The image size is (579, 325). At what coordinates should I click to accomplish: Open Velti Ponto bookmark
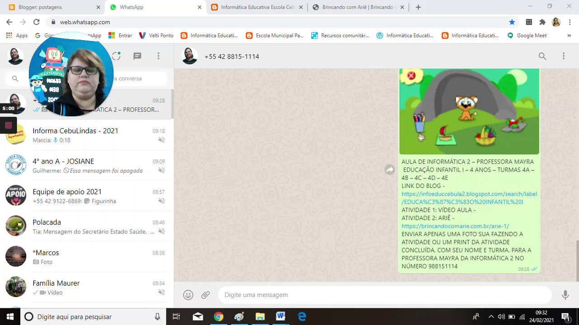coord(156,36)
